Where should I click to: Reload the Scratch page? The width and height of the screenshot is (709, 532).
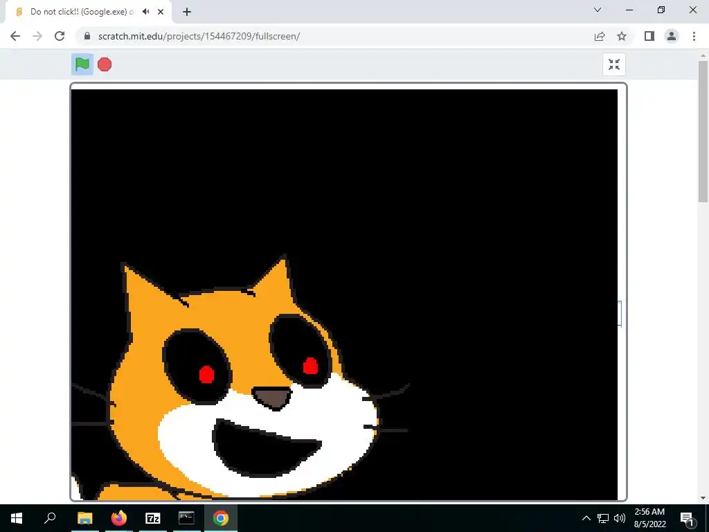point(60,36)
